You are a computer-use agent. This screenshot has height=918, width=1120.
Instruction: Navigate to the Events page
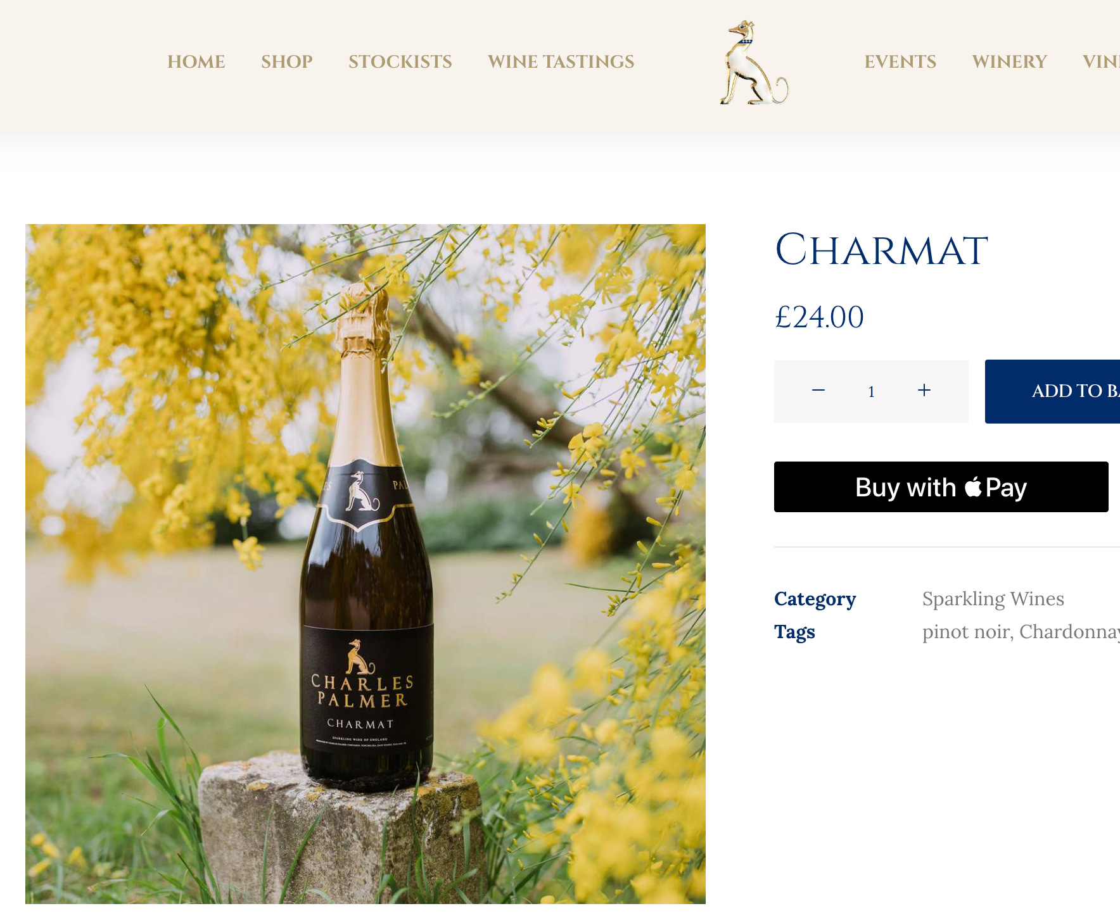point(900,61)
